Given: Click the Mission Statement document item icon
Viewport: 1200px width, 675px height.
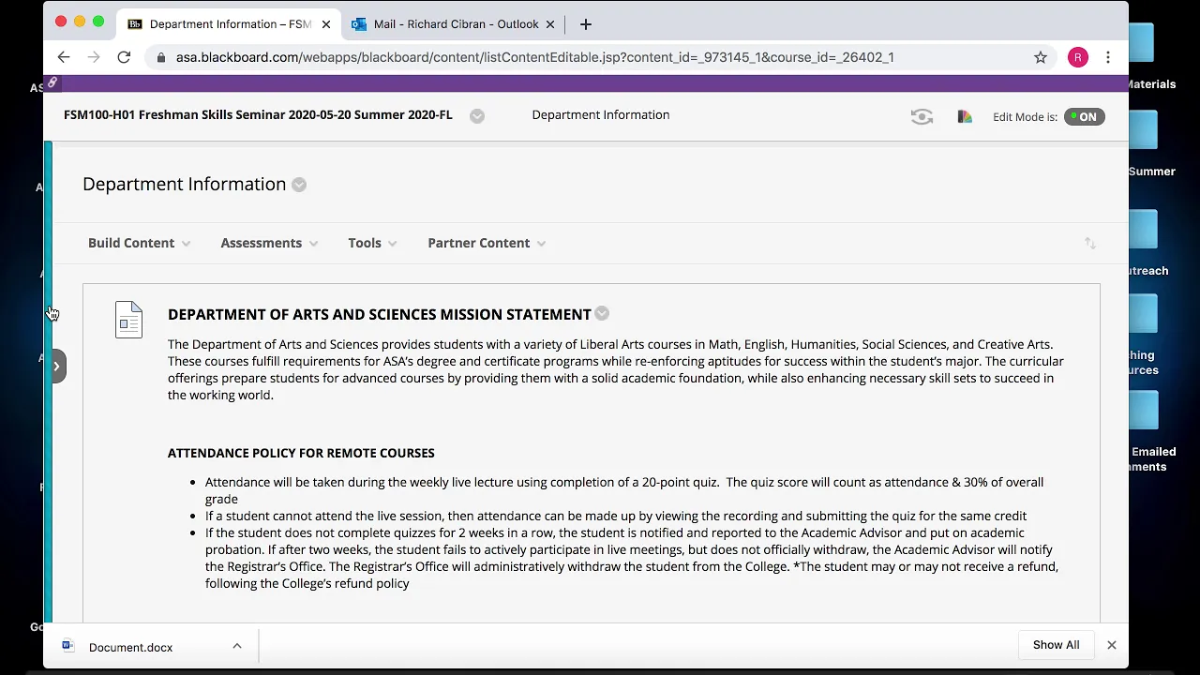Looking at the screenshot, I should (128, 320).
